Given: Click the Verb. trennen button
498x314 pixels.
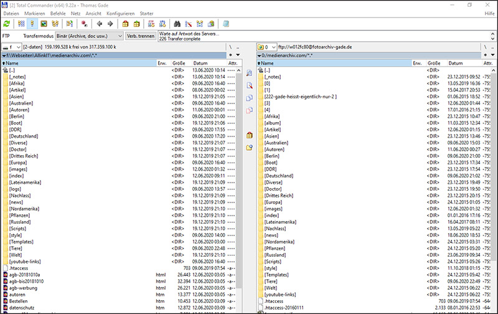Looking at the screenshot, I should 140,36.
